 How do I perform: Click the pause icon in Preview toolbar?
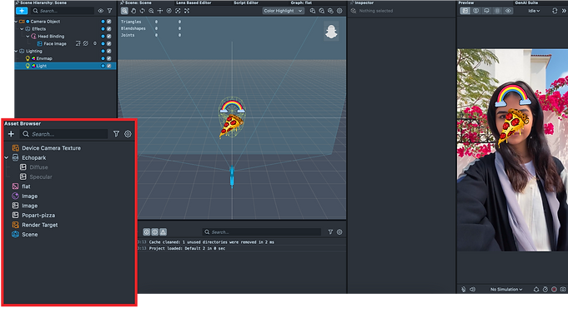point(497,11)
